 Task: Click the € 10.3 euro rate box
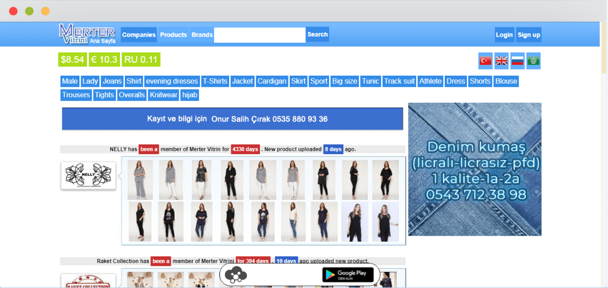(x=104, y=59)
